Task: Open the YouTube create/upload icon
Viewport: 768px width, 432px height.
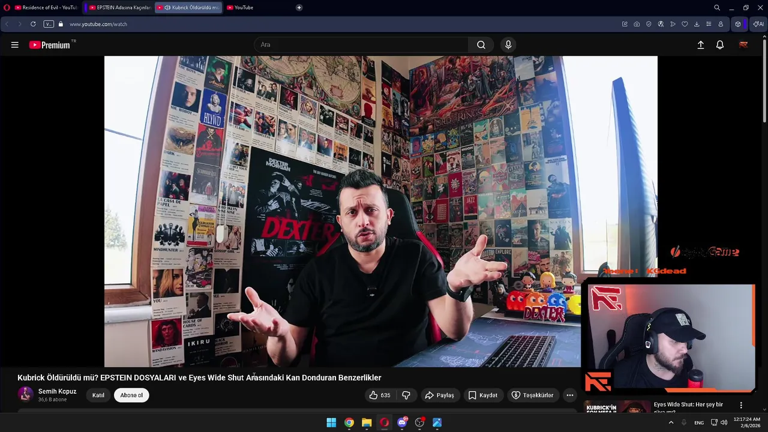Action: pyautogui.click(x=700, y=45)
